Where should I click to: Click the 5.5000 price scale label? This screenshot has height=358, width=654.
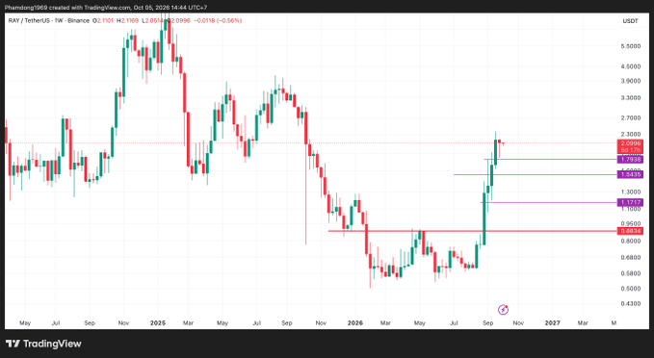(630, 46)
